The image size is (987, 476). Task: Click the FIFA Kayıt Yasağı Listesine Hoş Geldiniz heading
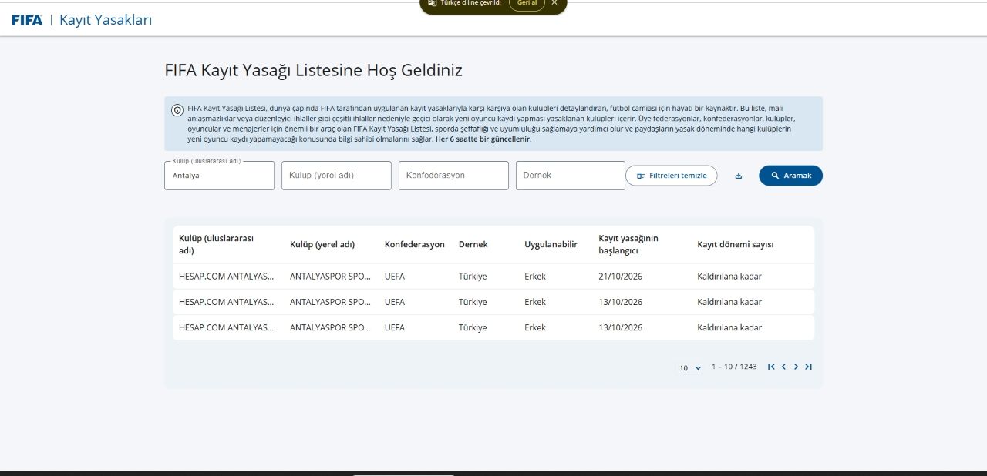click(313, 71)
